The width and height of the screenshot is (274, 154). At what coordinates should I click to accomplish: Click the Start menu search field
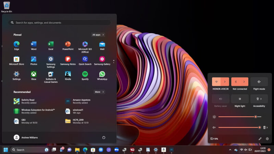point(59,23)
